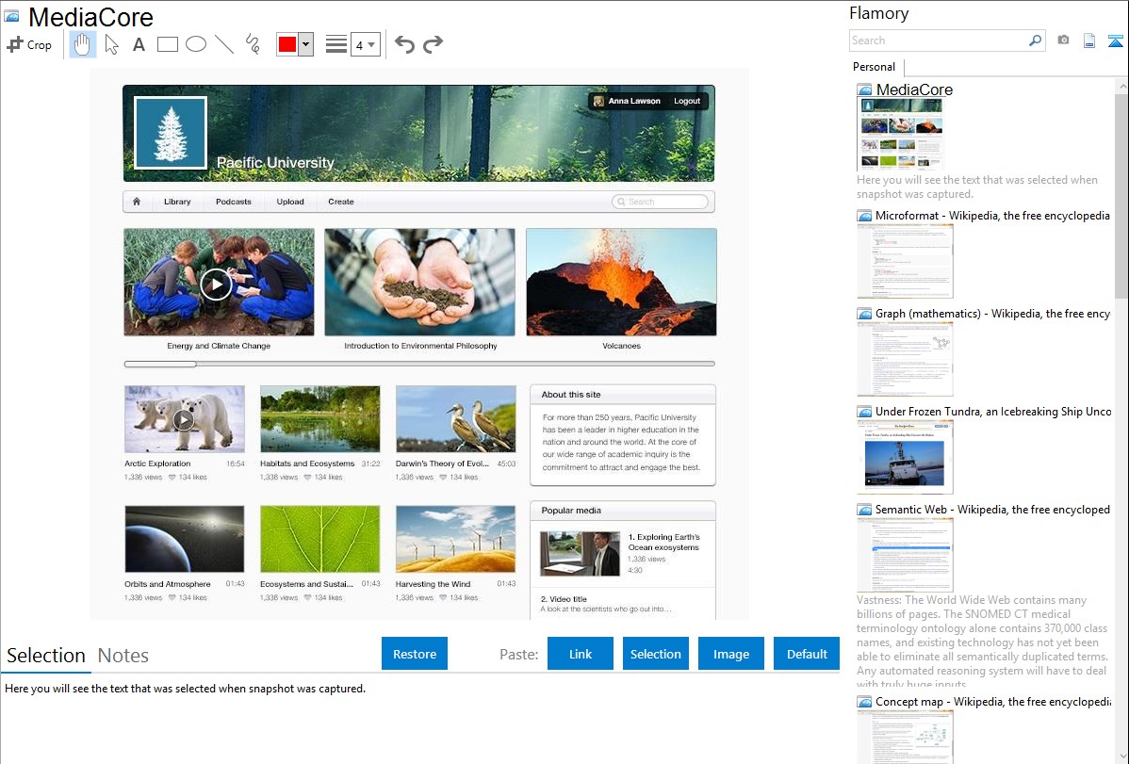Click the featured carousel scrollbar handle
Viewport: 1129px width, 764px height.
tap(160, 365)
